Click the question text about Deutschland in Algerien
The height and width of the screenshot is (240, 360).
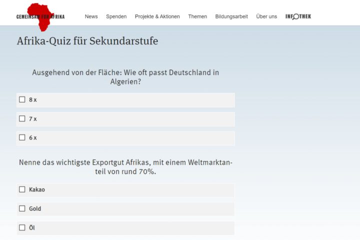[x=125, y=77]
